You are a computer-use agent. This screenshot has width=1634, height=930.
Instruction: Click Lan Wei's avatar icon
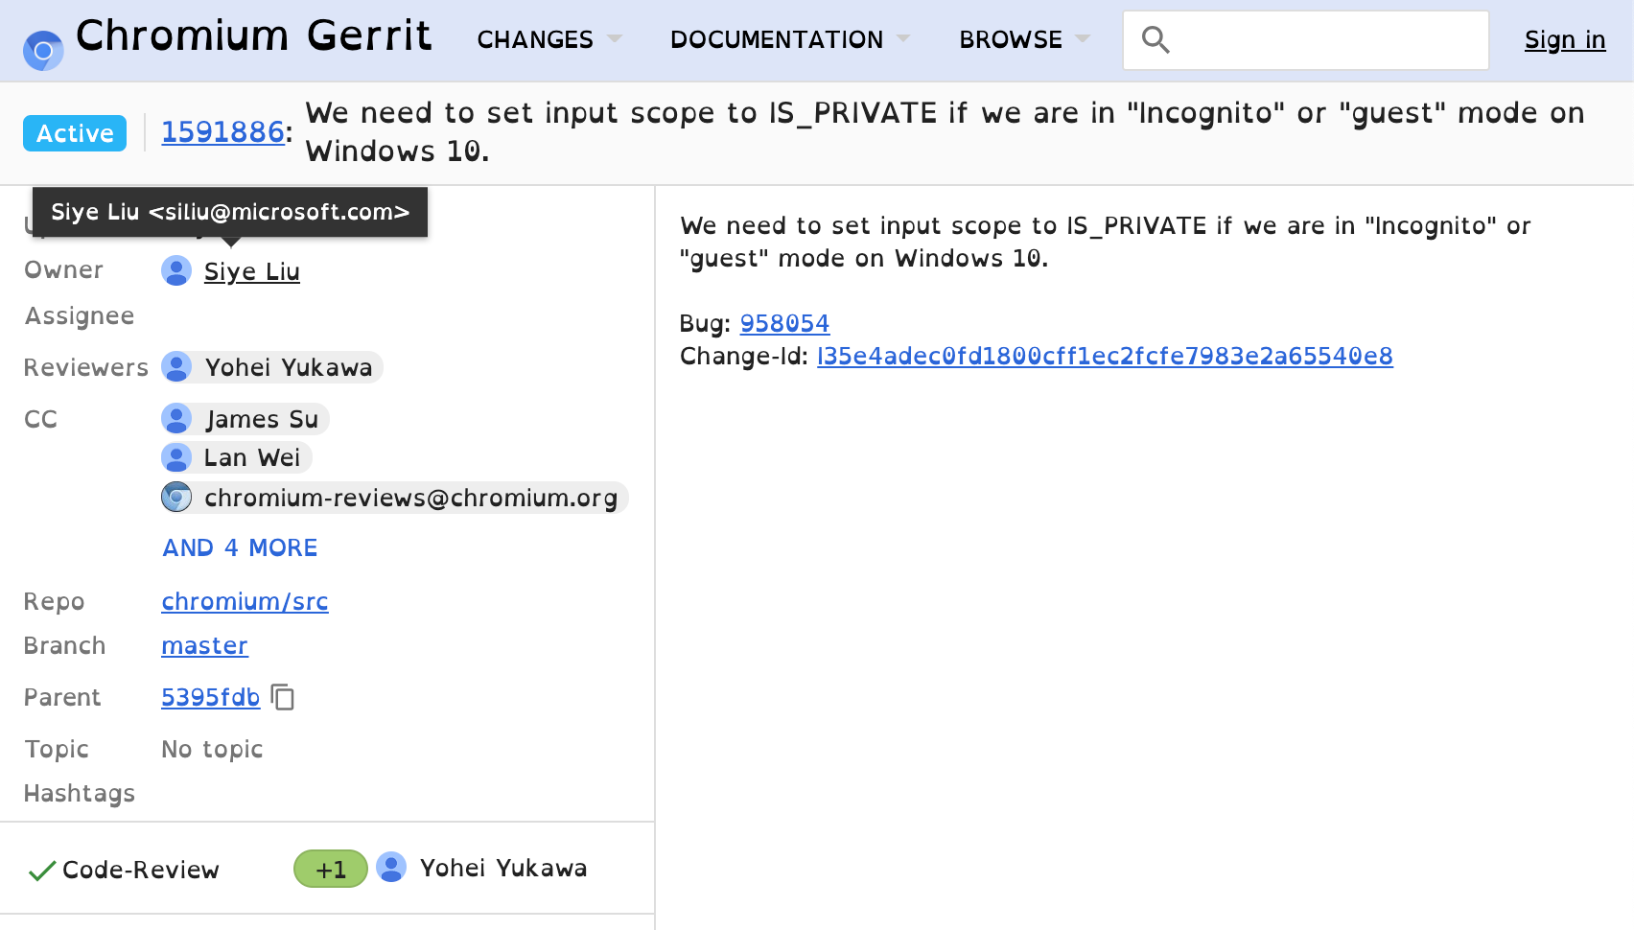[176, 457]
